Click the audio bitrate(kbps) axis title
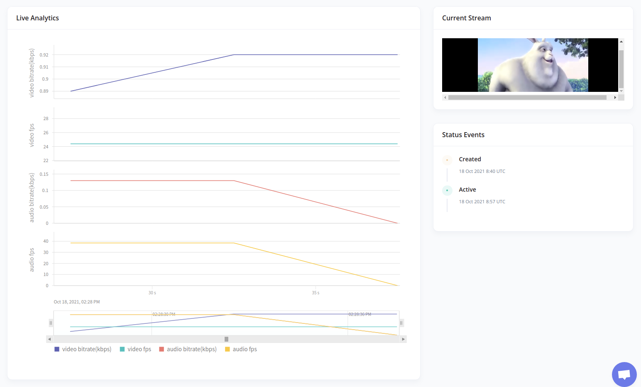Screen dimensions: 641x387 (32, 198)
